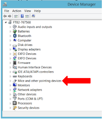Click the Other devices icon

click(x=15, y=94)
